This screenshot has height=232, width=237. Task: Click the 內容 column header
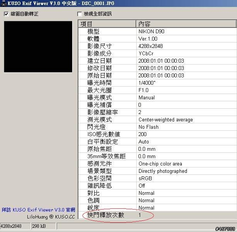point(186,24)
